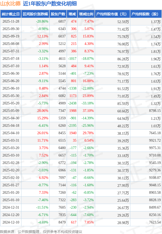162x234 pixels.
Task: Select the 91.53万 market value cell
Action: tap(123, 89)
